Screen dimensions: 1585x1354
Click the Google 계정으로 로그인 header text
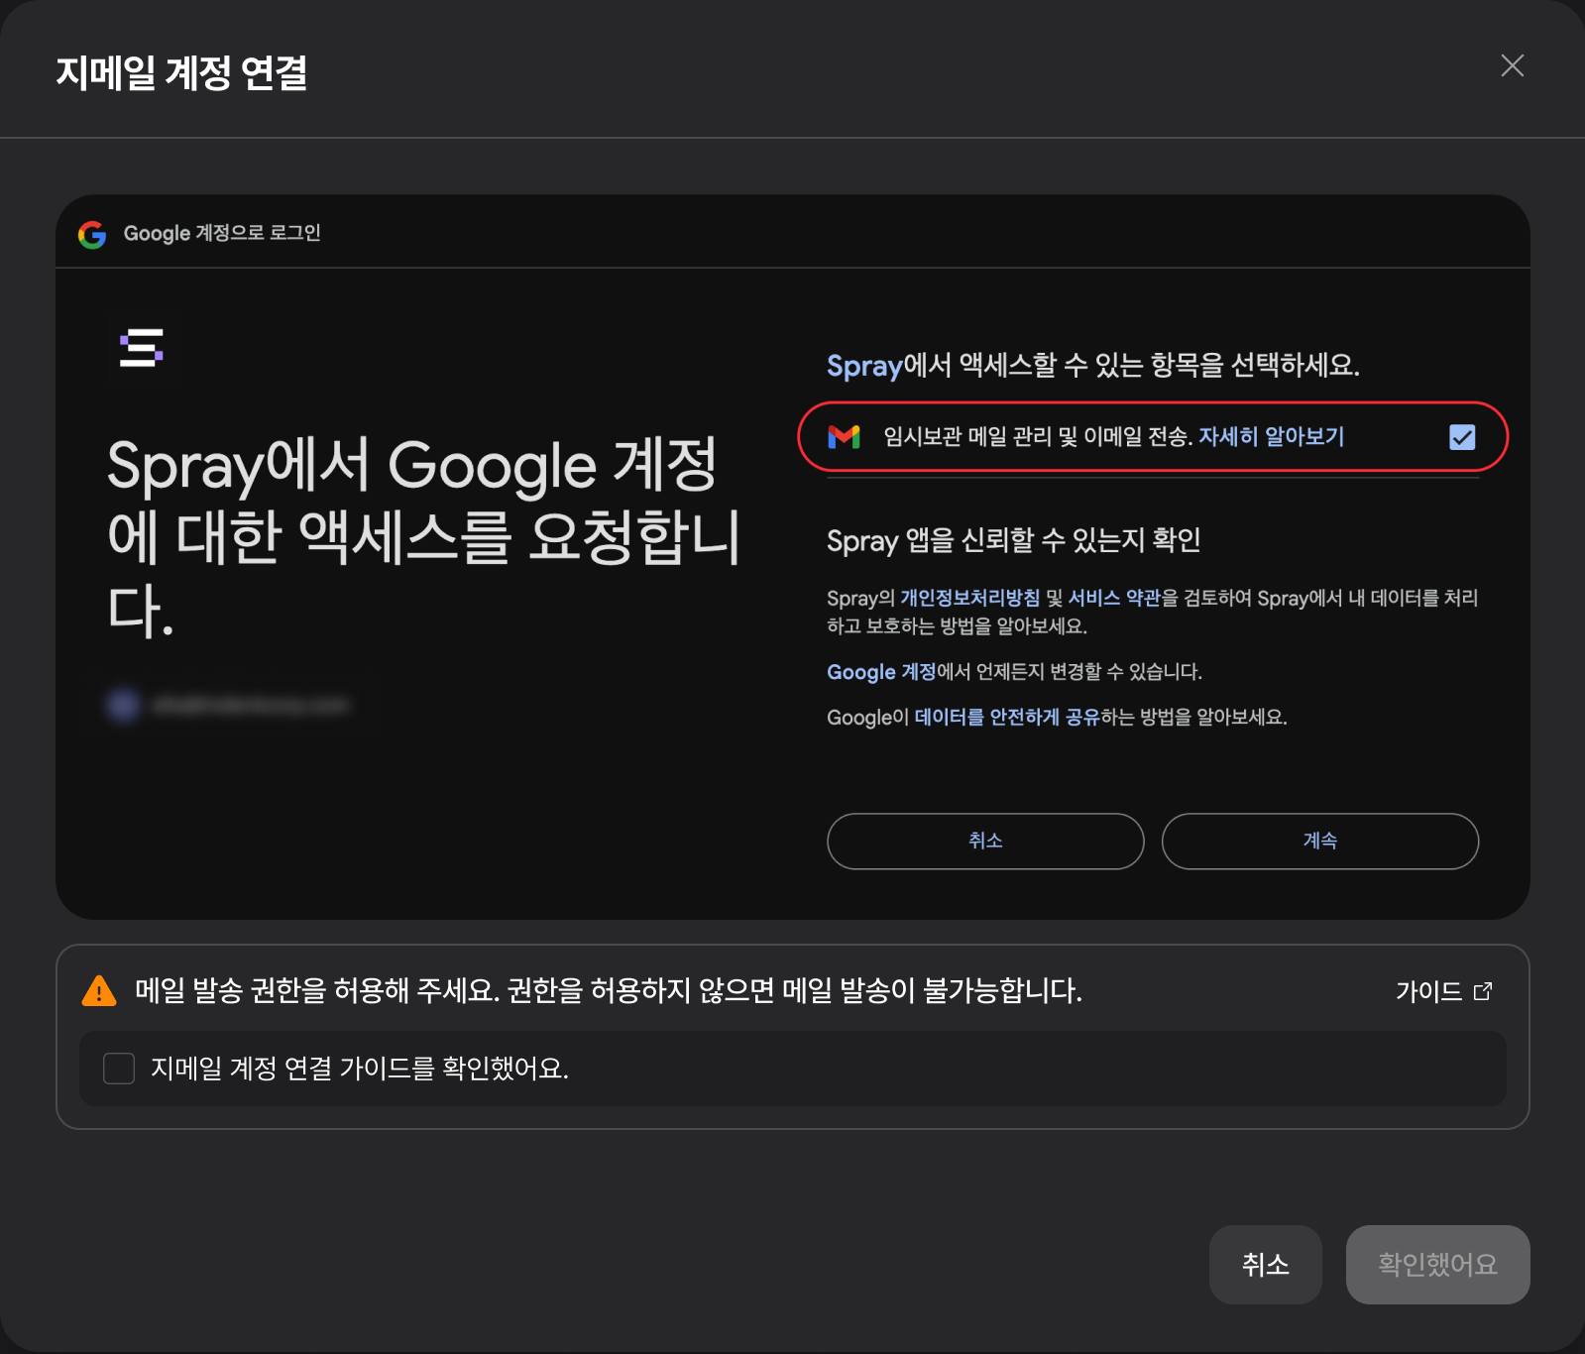pyautogui.click(x=222, y=233)
